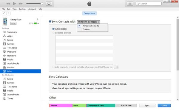Click the Settings Audiobooks icon

pos(4,64)
